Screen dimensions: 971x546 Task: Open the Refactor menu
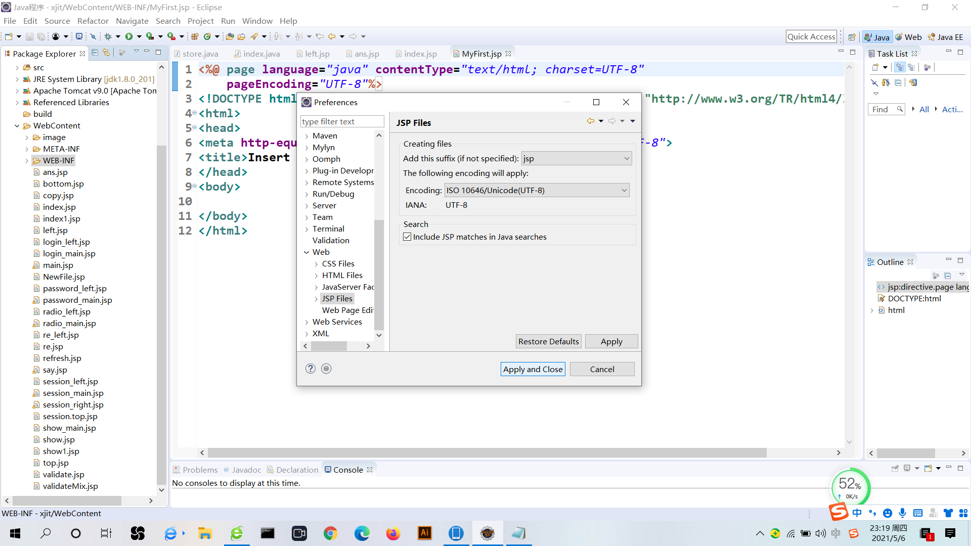(93, 21)
